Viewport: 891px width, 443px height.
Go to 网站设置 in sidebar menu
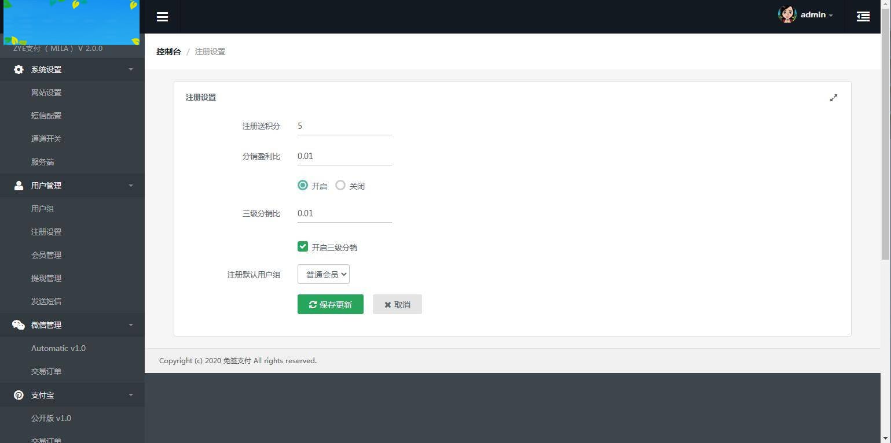pos(46,93)
